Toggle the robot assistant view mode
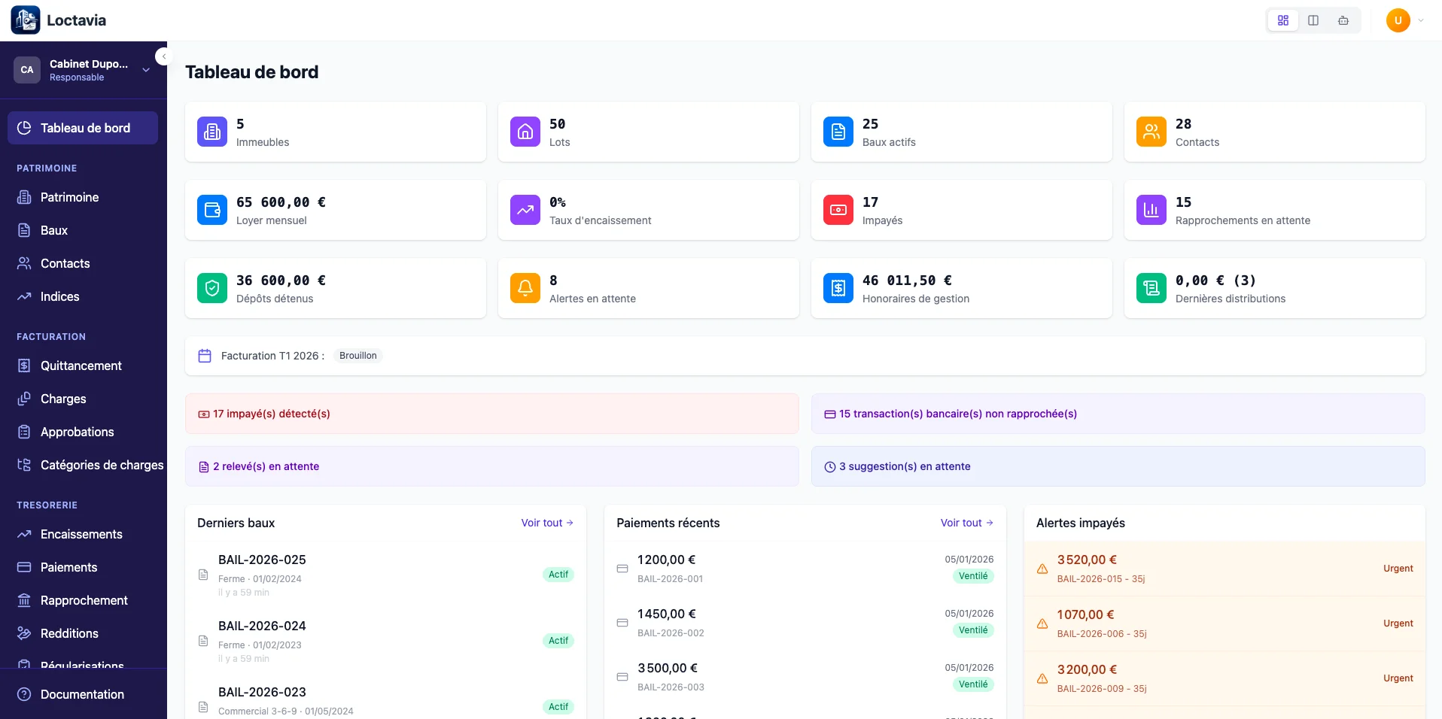The height and width of the screenshot is (719, 1442). coord(1343,20)
